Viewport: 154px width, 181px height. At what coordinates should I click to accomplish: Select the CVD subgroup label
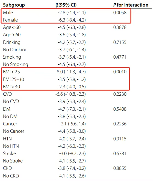pyautogui.click(x=7, y=94)
